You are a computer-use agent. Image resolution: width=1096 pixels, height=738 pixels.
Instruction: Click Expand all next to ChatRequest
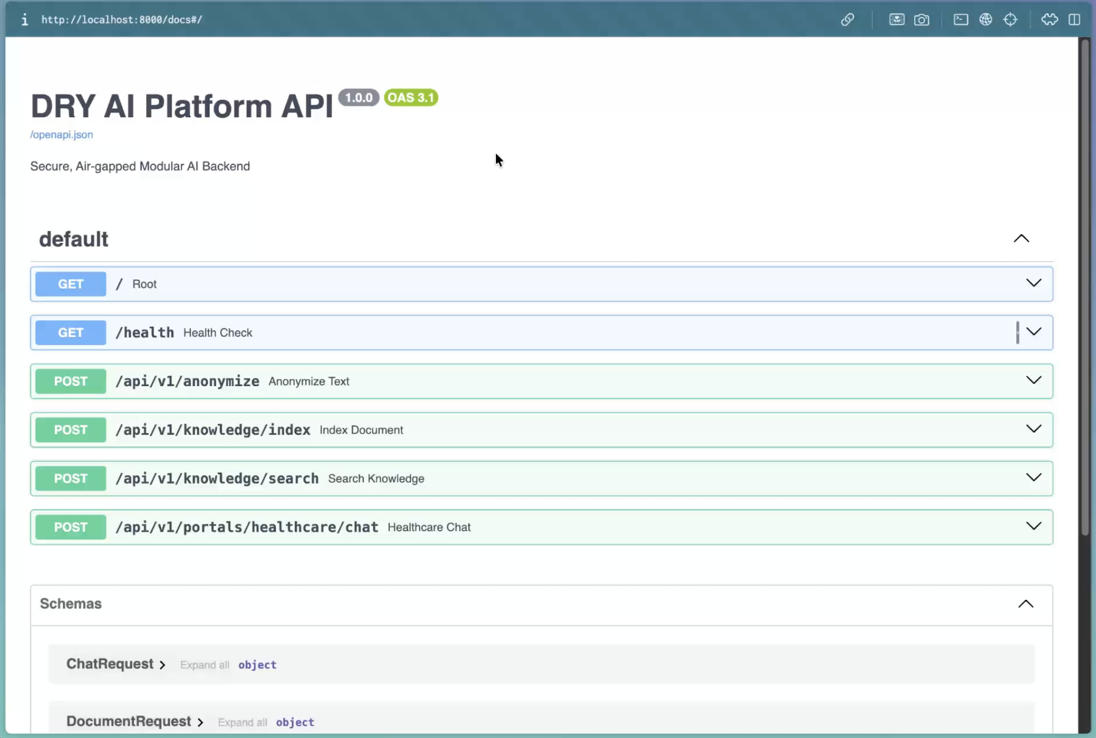click(x=205, y=665)
